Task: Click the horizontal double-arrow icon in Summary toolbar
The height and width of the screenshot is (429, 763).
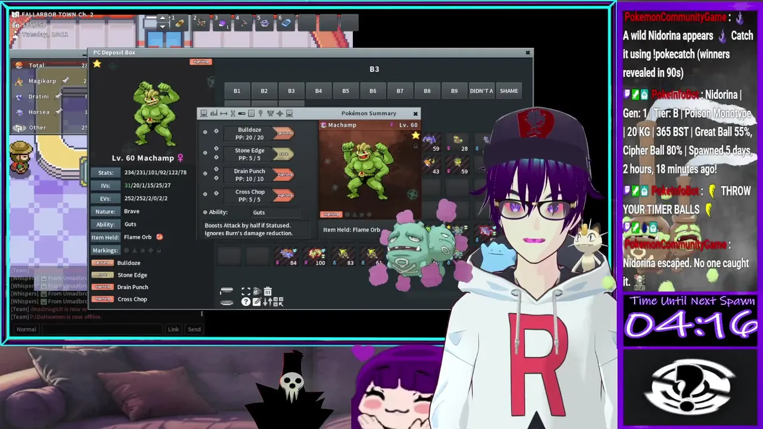Action: pyautogui.click(x=224, y=113)
